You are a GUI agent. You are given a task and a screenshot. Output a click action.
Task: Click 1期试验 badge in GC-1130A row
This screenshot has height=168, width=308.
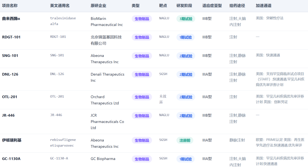(x=186, y=159)
